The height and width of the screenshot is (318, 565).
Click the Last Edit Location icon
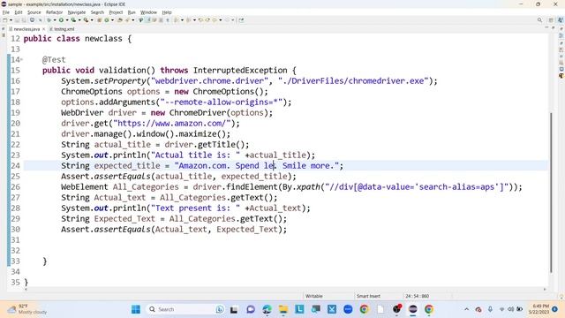pos(200,20)
